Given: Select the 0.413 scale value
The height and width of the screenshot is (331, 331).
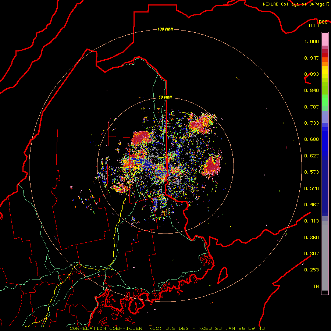Looking at the screenshot, I should (x=312, y=221).
